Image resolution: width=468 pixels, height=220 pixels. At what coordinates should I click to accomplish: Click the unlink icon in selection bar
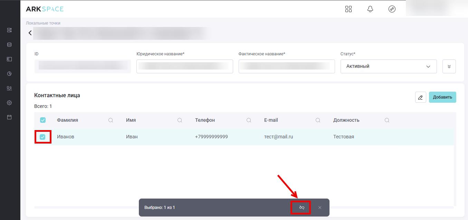pyautogui.click(x=302, y=208)
